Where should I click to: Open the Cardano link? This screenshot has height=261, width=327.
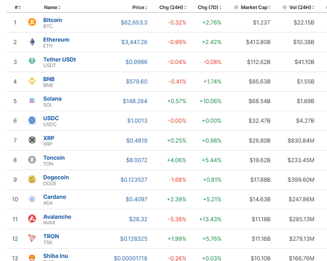[x=54, y=197]
